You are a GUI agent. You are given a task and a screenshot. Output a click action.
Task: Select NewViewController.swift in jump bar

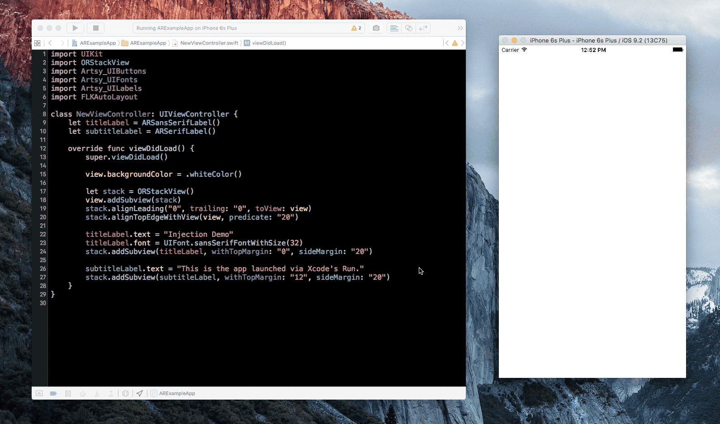(x=209, y=43)
